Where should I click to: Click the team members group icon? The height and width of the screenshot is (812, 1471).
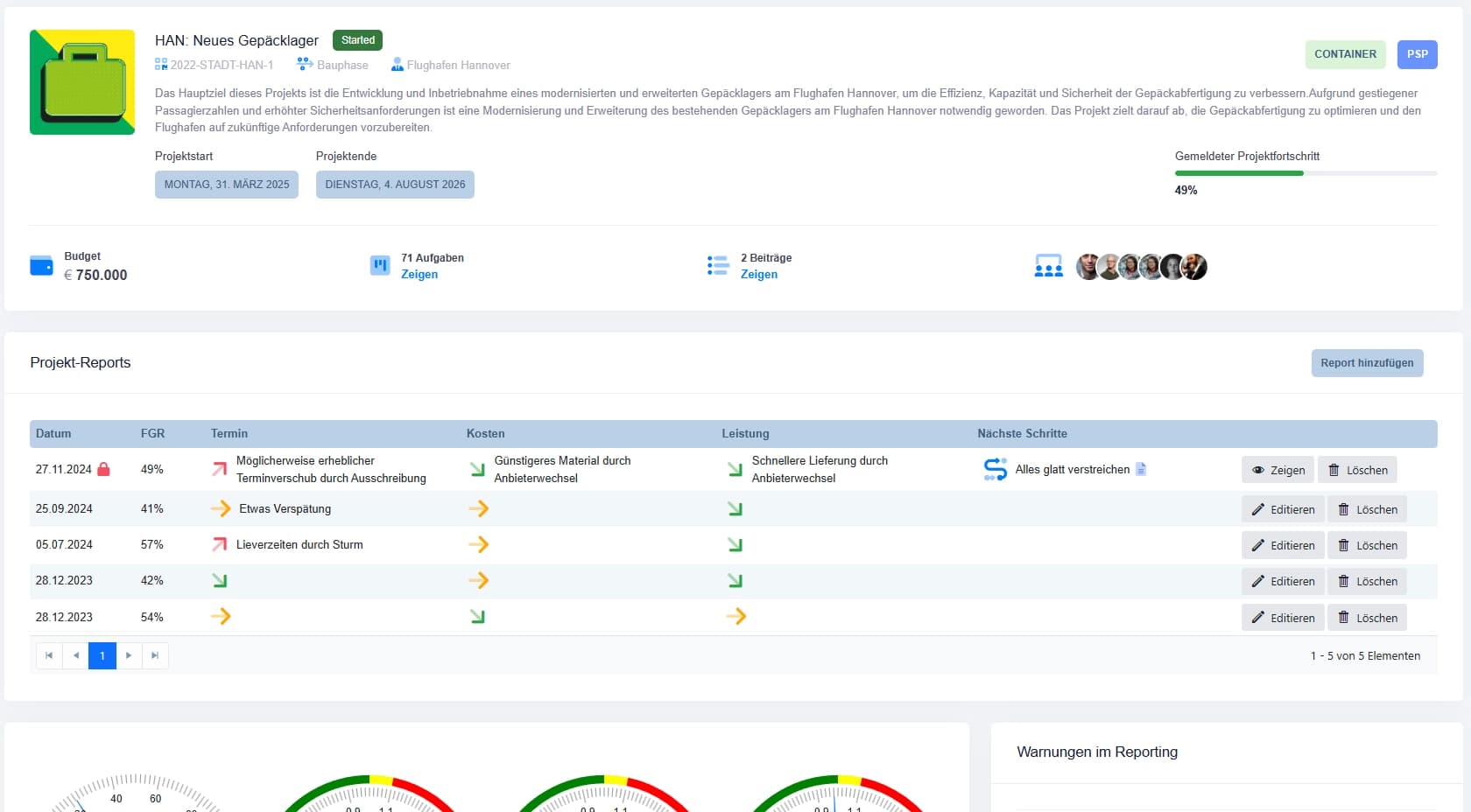1048,266
